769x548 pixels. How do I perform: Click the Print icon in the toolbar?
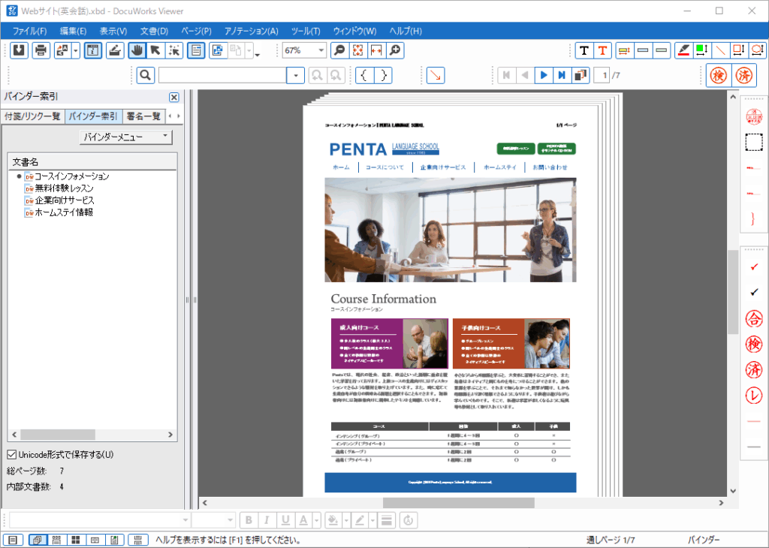(x=41, y=50)
